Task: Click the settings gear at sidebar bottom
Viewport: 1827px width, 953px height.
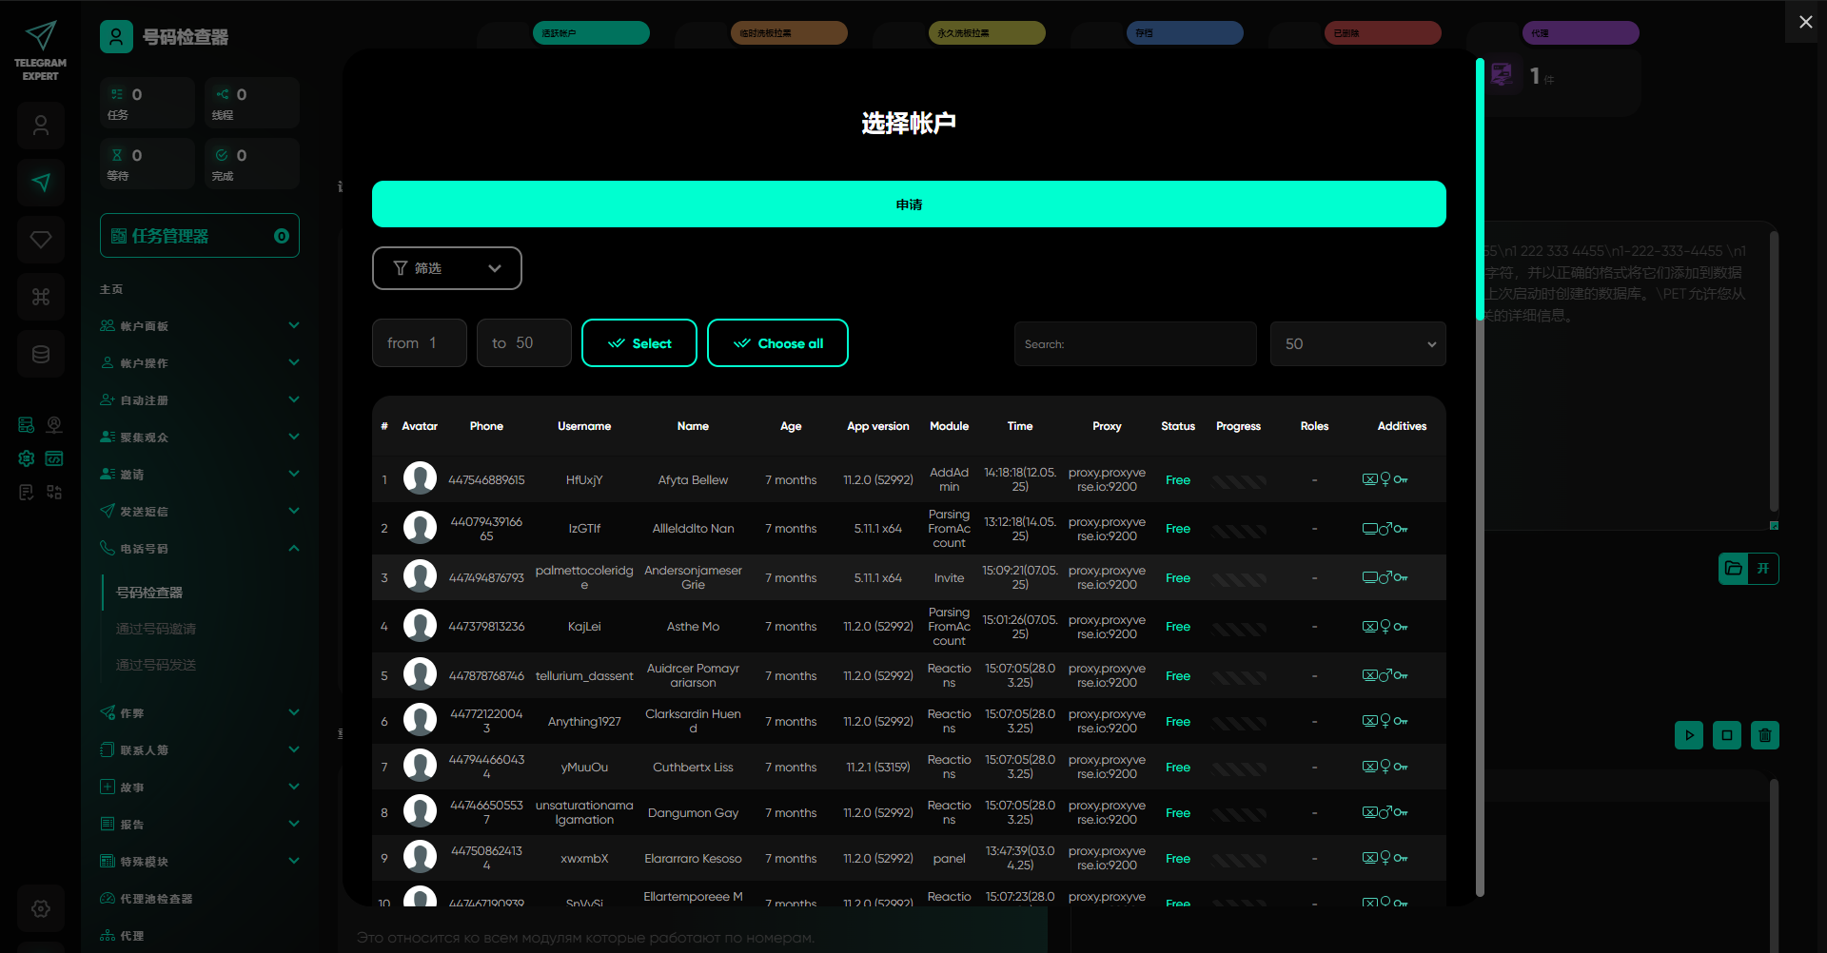Action: [41, 908]
